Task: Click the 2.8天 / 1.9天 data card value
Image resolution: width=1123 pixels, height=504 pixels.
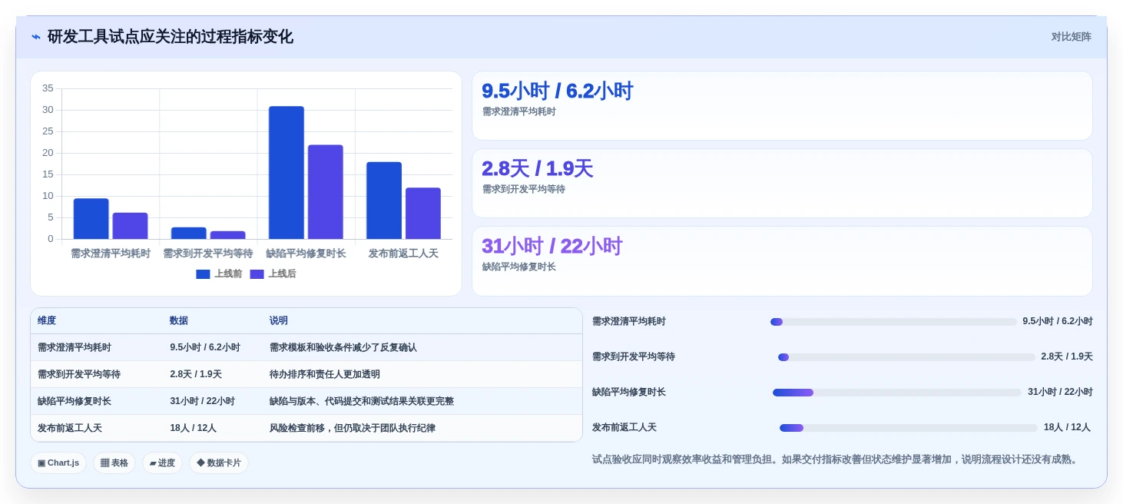Action: pyautogui.click(x=537, y=168)
